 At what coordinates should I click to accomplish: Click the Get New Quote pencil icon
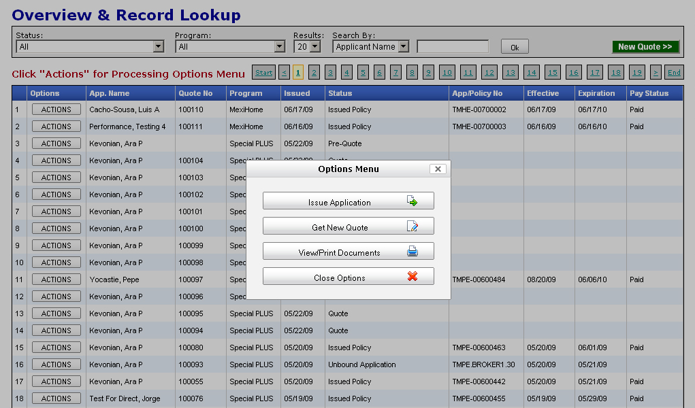413,226
